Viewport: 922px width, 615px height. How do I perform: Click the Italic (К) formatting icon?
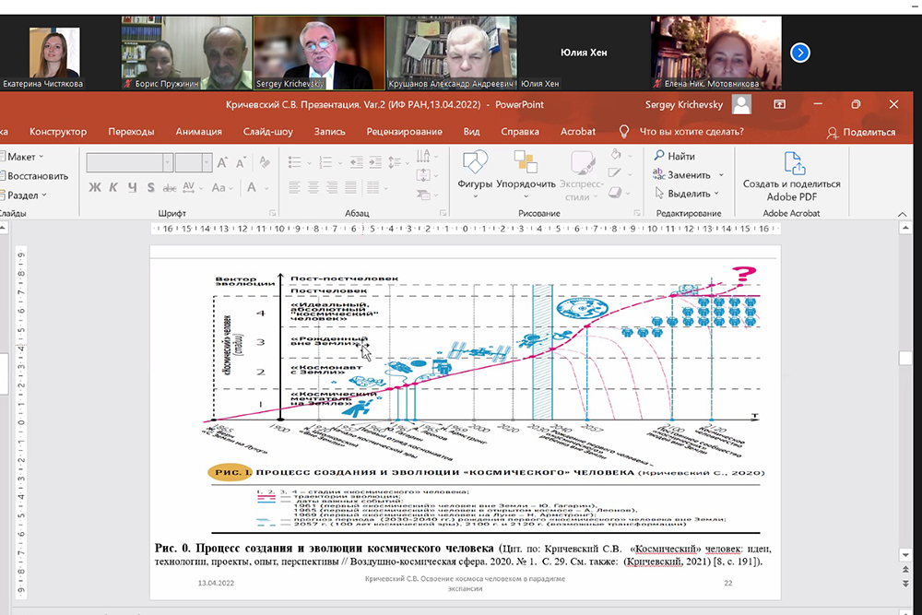pos(113,188)
